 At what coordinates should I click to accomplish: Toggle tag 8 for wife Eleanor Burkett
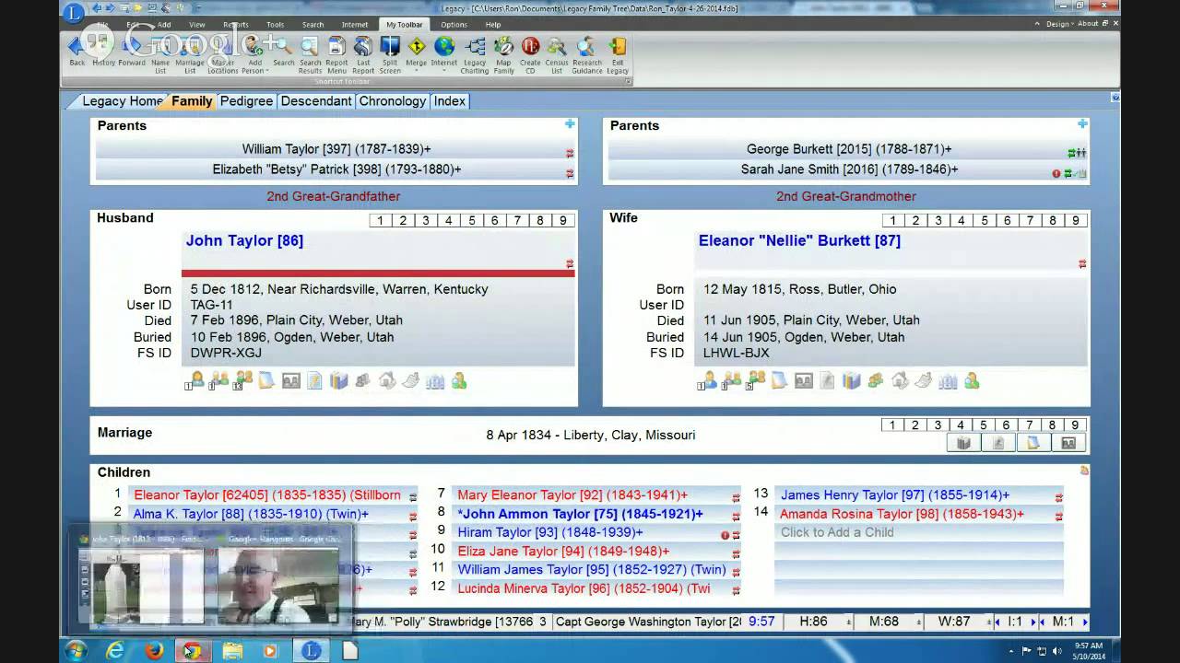1053,221
